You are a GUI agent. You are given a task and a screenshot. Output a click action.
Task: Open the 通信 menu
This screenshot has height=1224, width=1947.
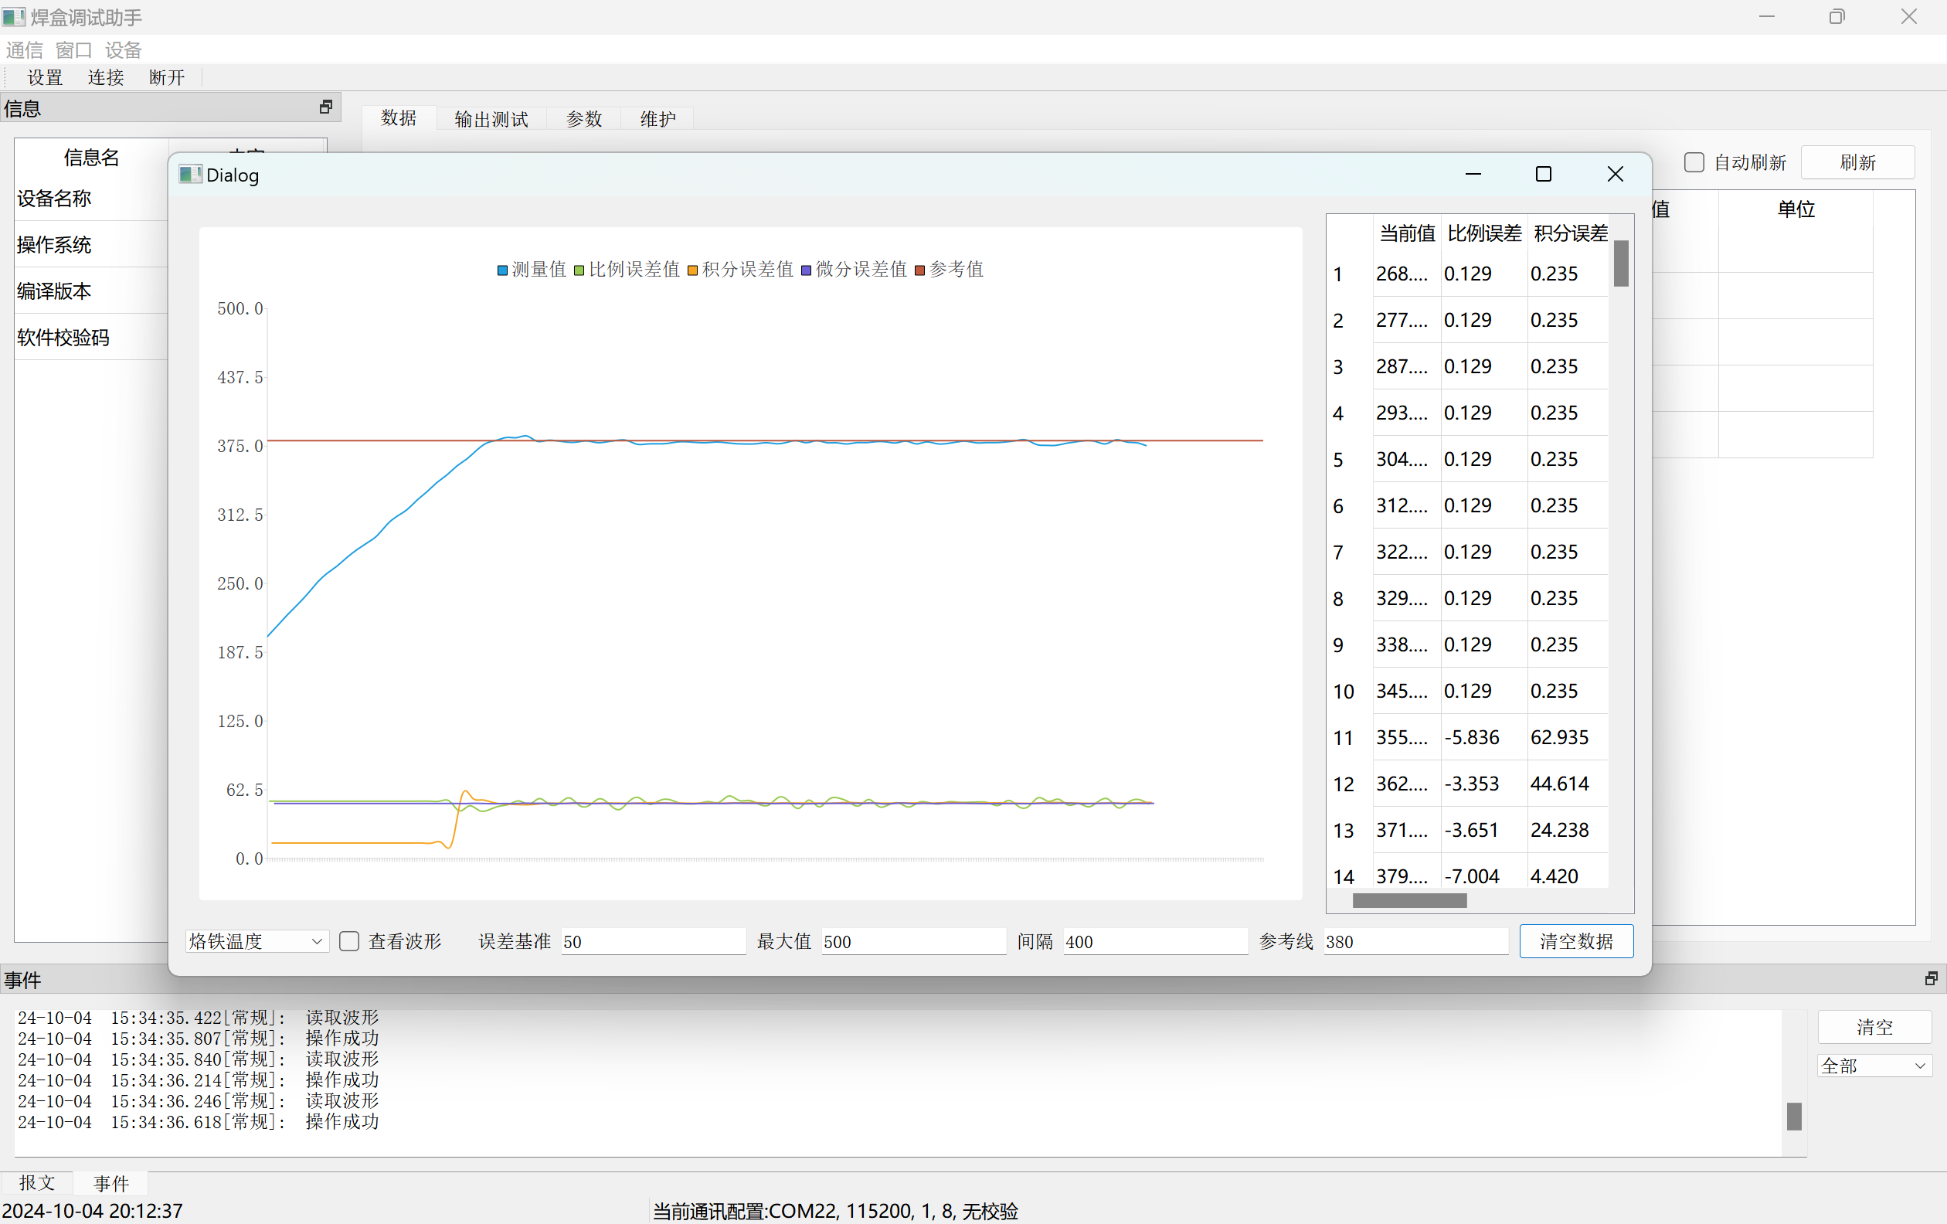(24, 50)
